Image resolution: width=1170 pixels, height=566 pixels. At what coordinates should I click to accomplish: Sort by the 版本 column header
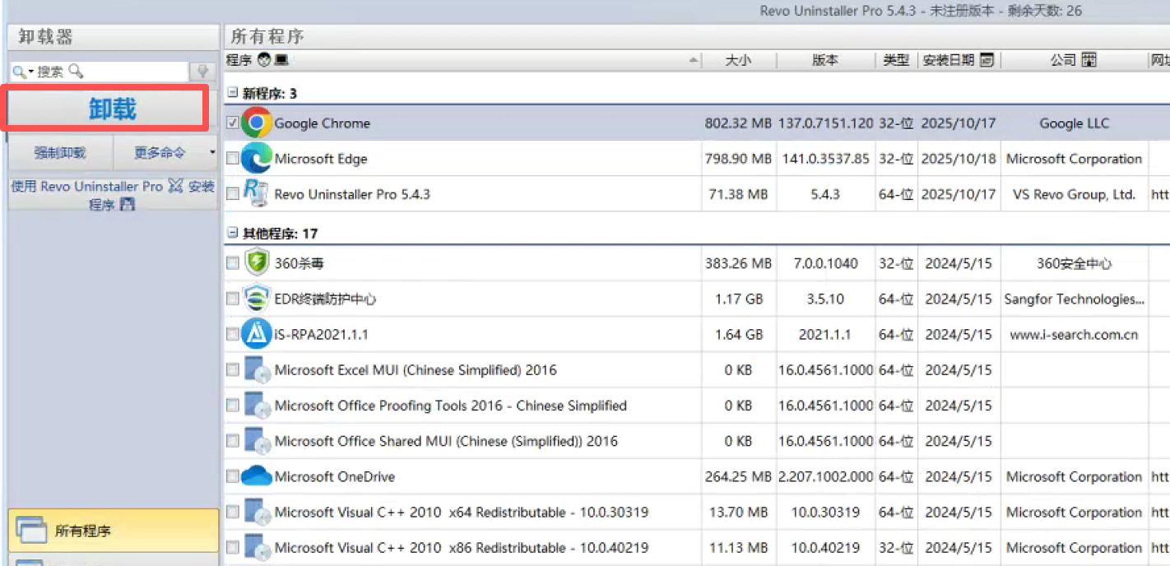click(825, 60)
